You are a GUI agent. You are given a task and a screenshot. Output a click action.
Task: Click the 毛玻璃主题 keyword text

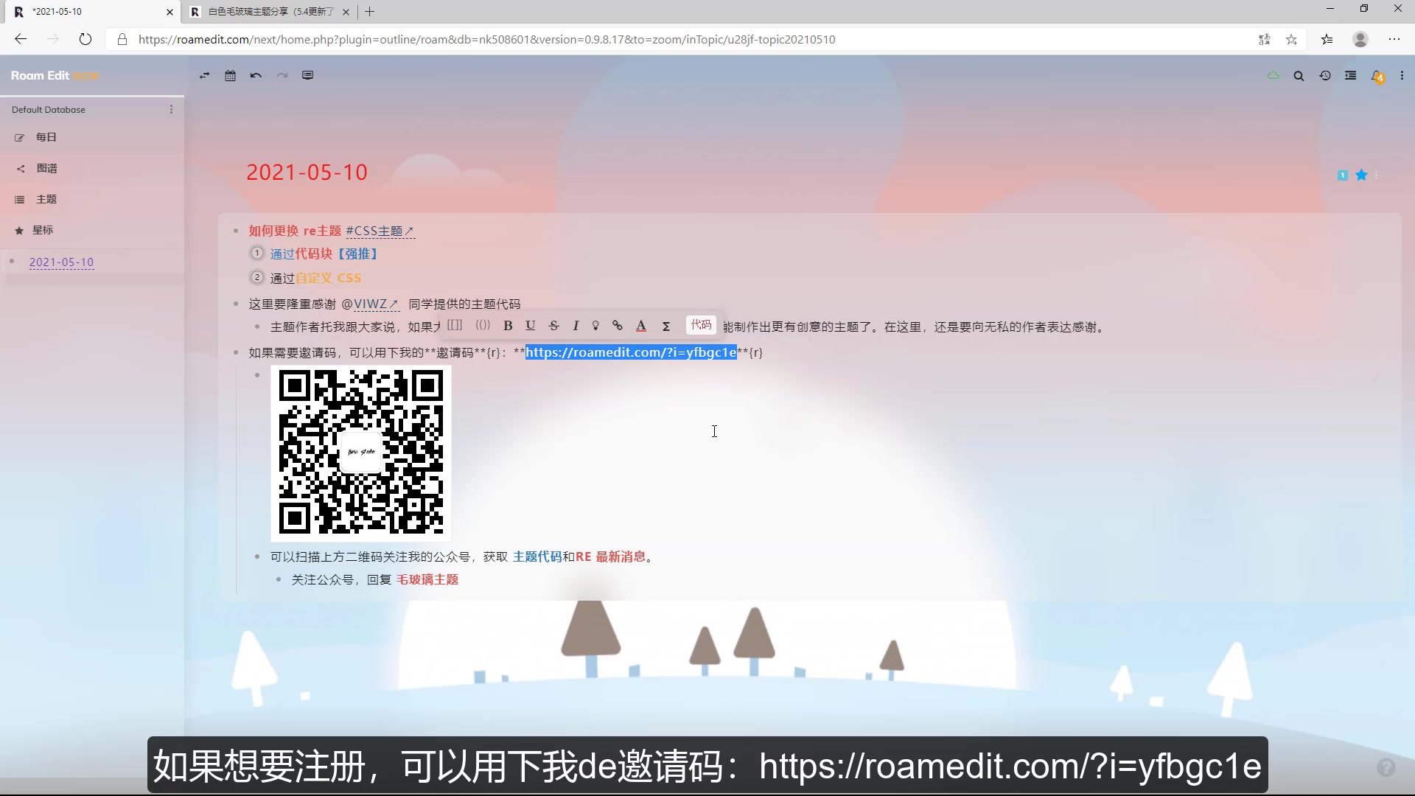427,579
